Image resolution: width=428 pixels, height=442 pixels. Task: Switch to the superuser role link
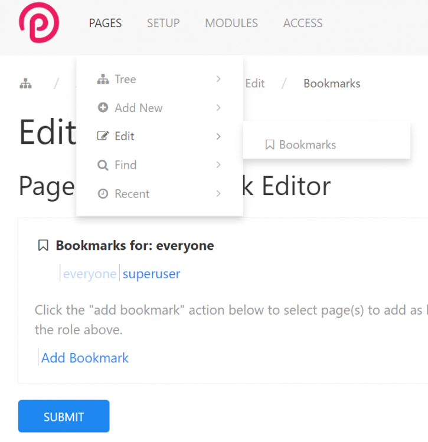(151, 274)
